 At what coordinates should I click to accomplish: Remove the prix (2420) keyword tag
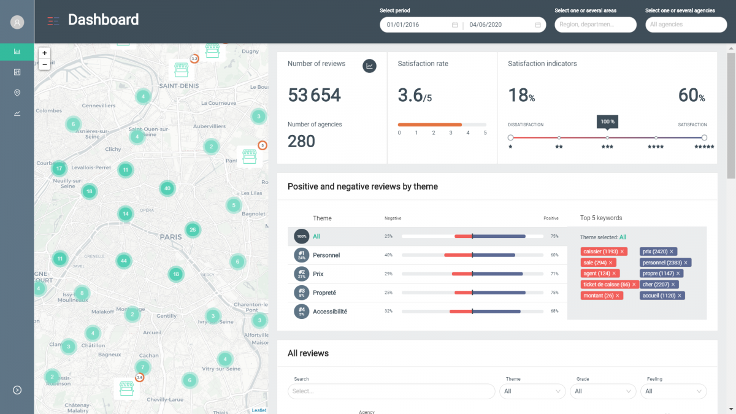click(x=672, y=251)
